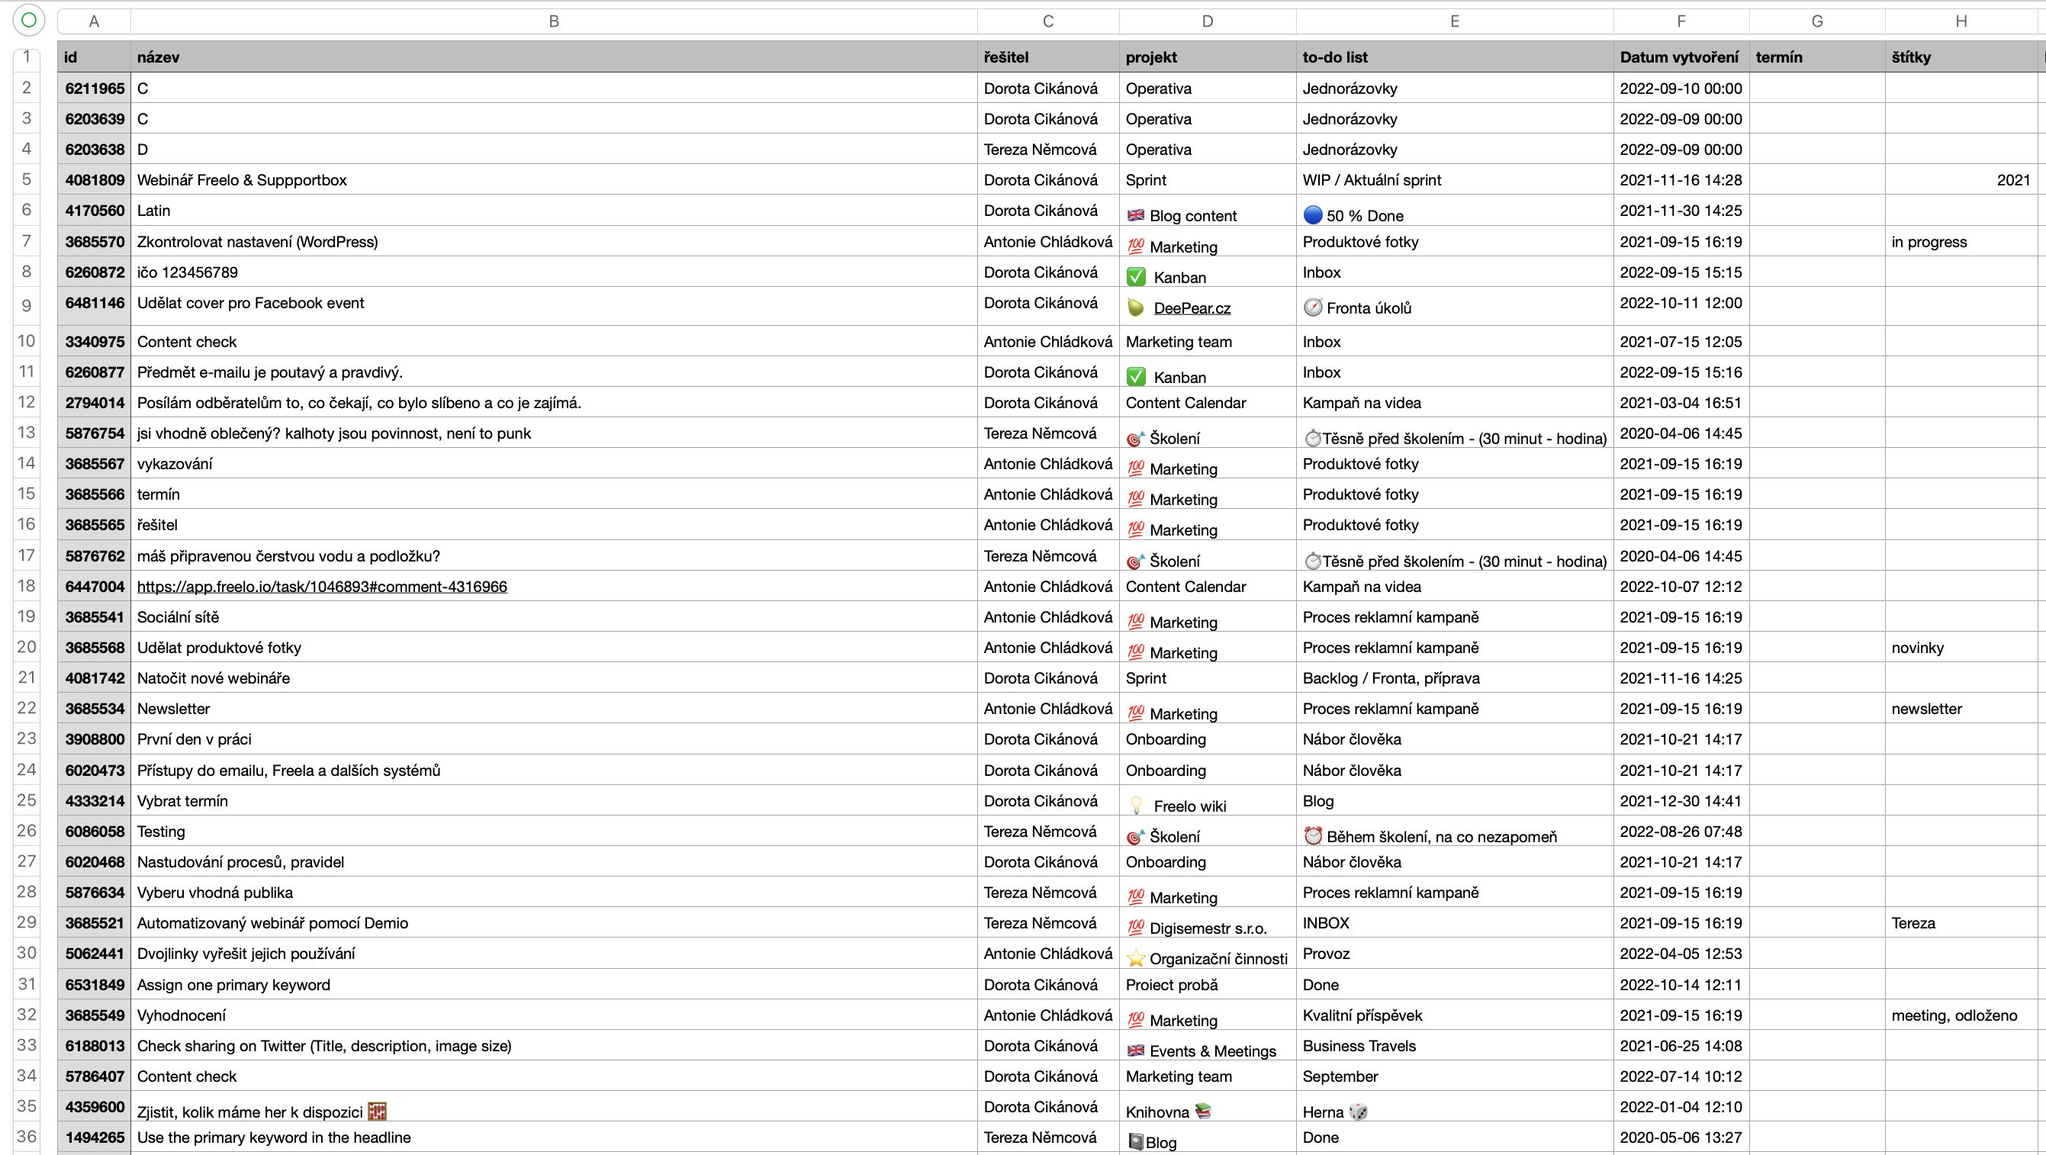
Task: Select cell 'Proiect probă'
Action: (1208, 984)
